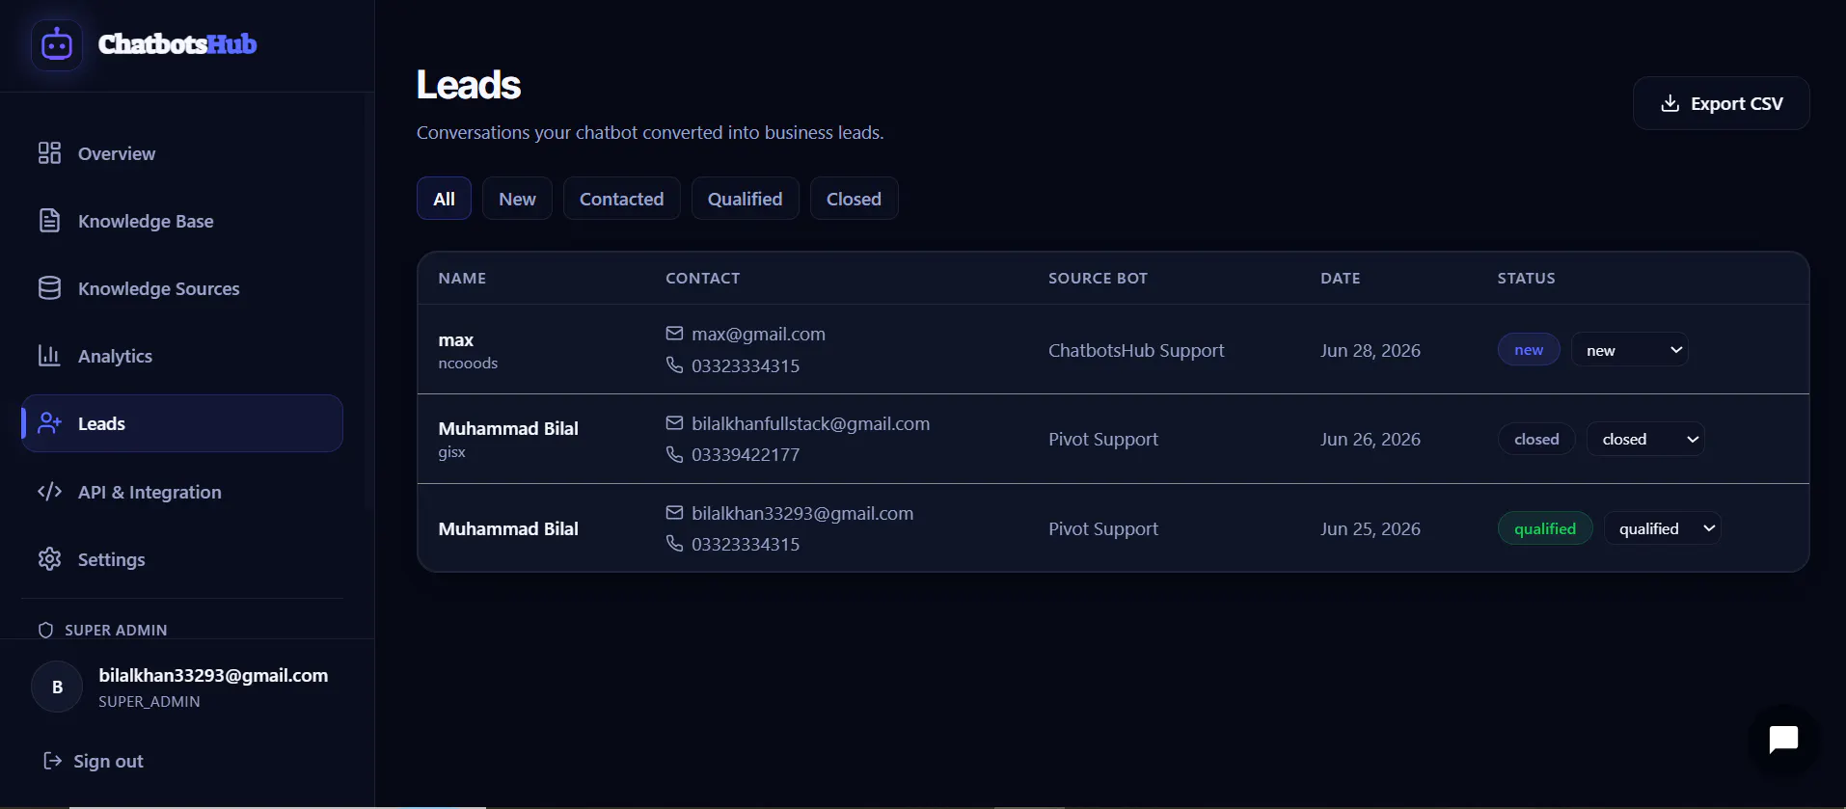Image resolution: width=1846 pixels, height=809 pixels.
Task: Click the Settings gear icon
Action: [x=49, y=559]
